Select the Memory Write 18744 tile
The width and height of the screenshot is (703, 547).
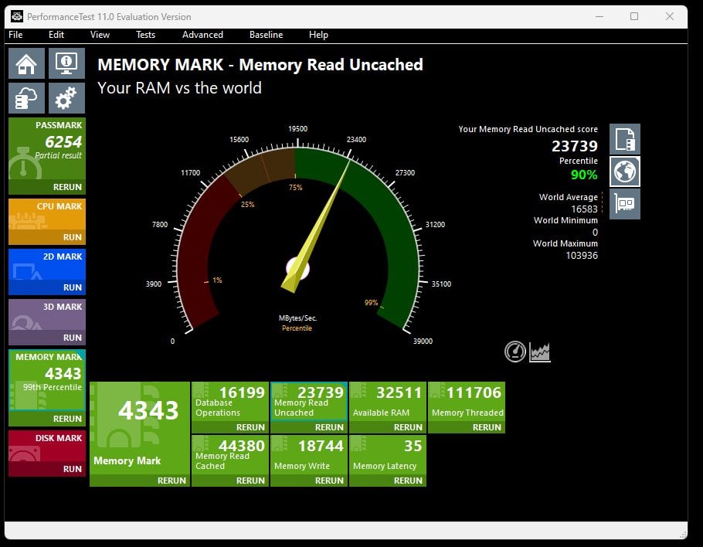click(309, 454)
